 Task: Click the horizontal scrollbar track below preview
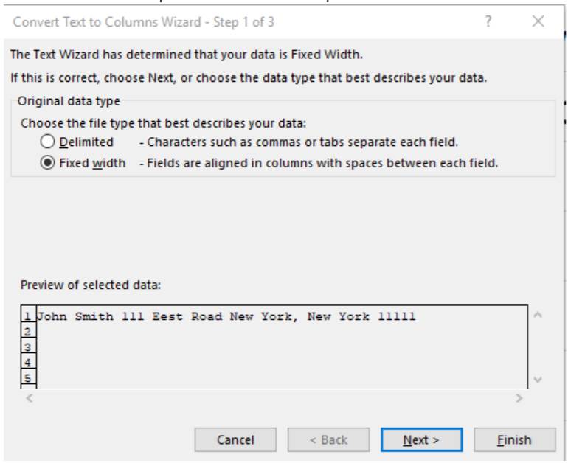[273, 399]
